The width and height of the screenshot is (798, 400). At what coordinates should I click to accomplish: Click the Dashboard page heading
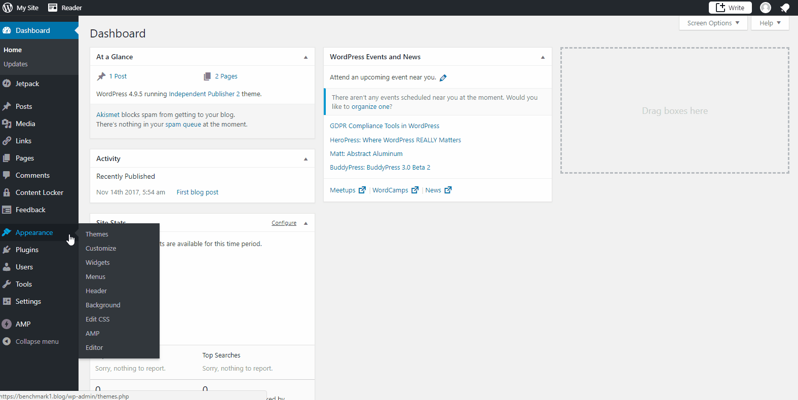coord(118,33)
